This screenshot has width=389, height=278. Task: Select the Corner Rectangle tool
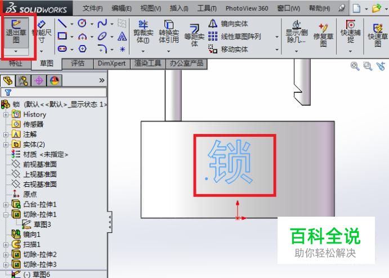[x=62, y=36]
